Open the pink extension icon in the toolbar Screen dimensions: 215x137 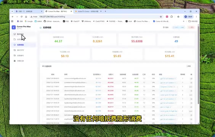click(x=167, y=17)
